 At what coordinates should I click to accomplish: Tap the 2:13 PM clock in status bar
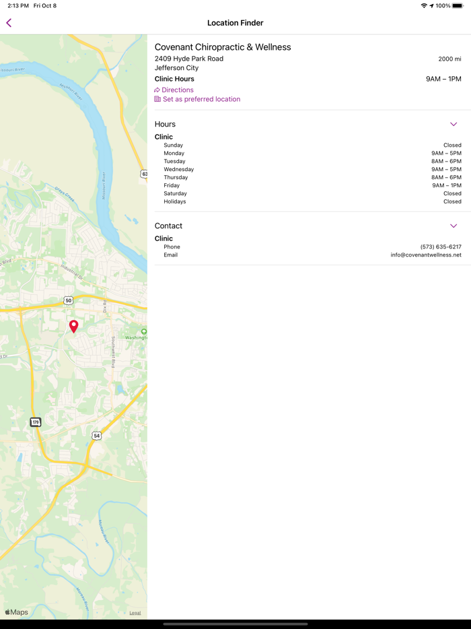(18, 5)
